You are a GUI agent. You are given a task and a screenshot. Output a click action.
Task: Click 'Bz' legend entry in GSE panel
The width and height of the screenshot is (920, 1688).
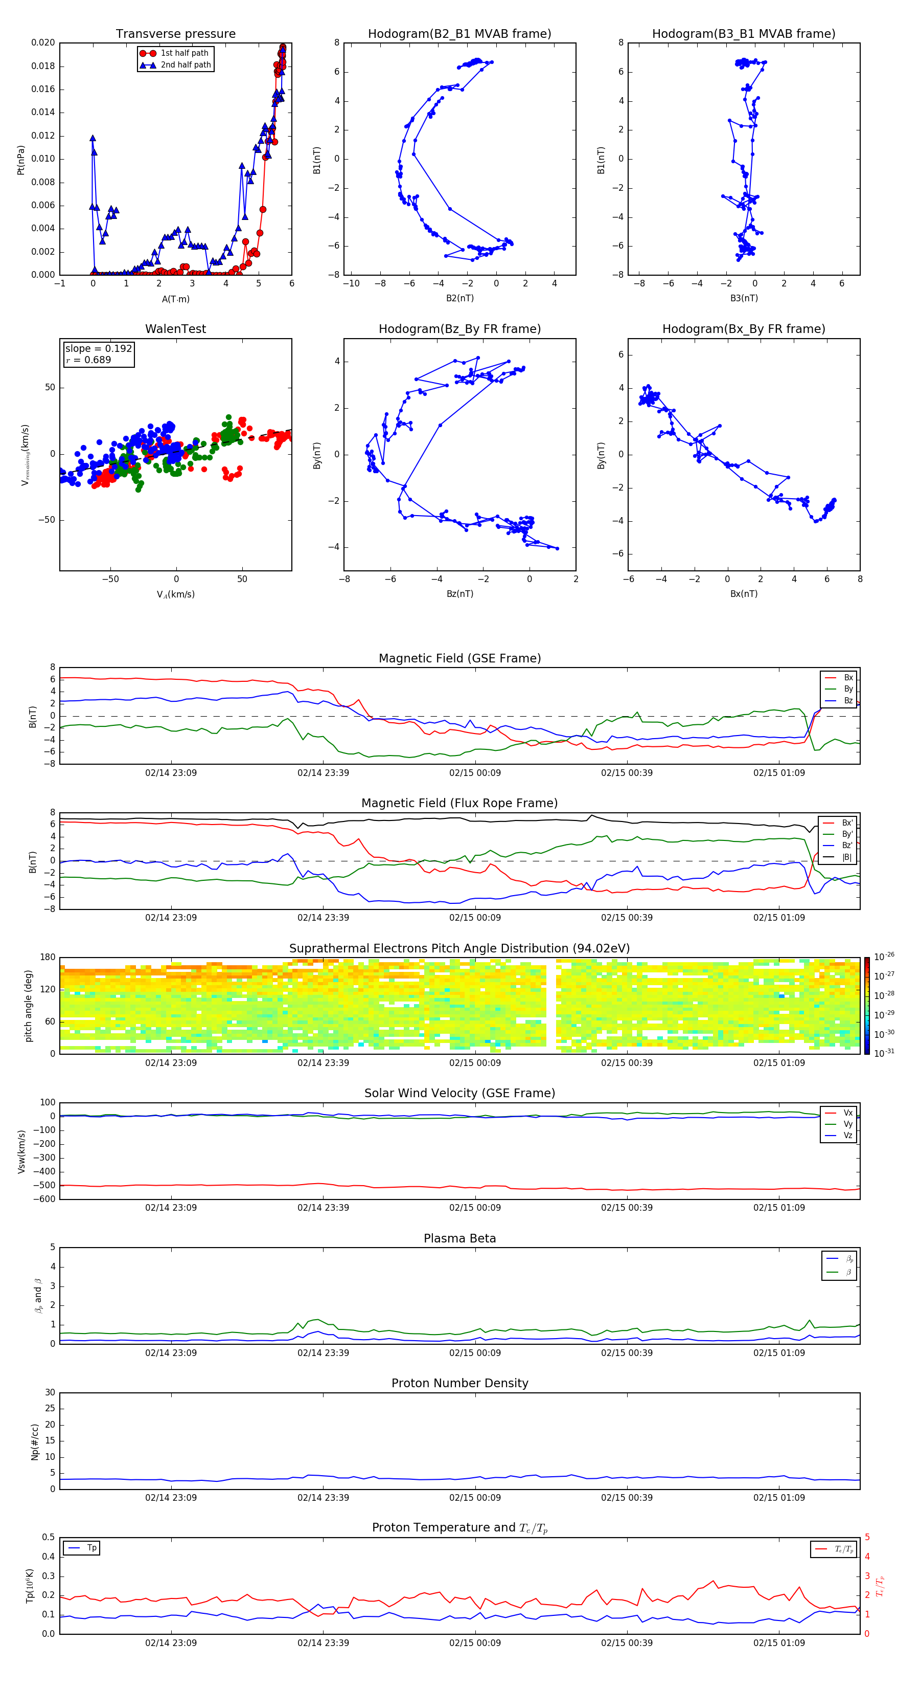coord(839,700)
